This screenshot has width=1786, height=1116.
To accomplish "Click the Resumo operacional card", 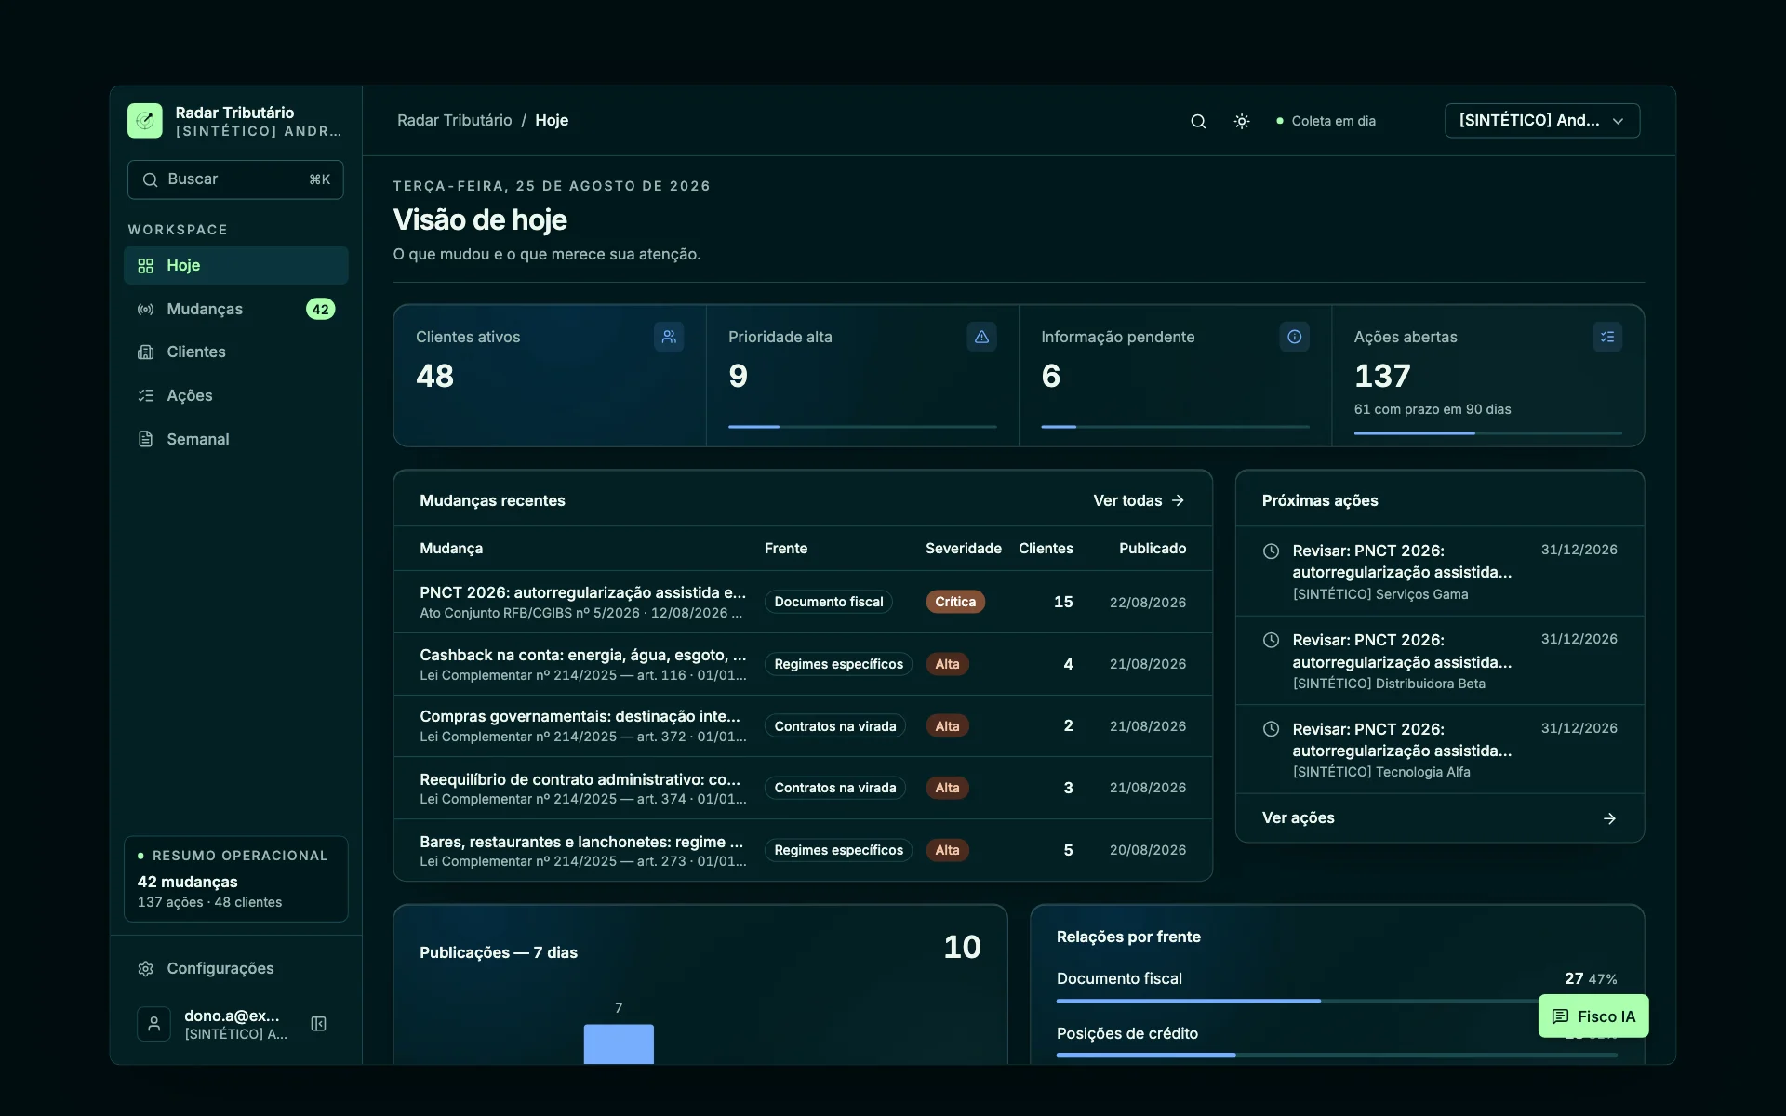I will point(235,879).
